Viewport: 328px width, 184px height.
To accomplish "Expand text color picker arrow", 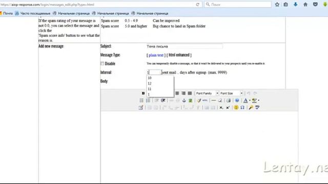I will pos(250,100).
